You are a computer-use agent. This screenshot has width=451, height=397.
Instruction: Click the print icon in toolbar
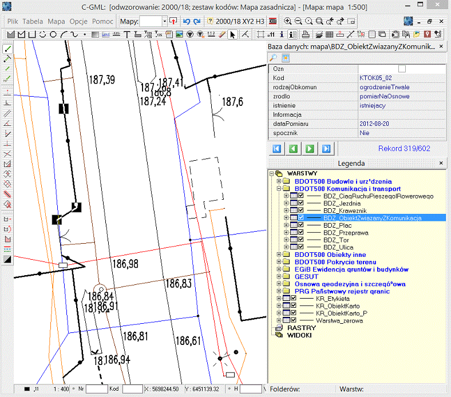[306, 34]
